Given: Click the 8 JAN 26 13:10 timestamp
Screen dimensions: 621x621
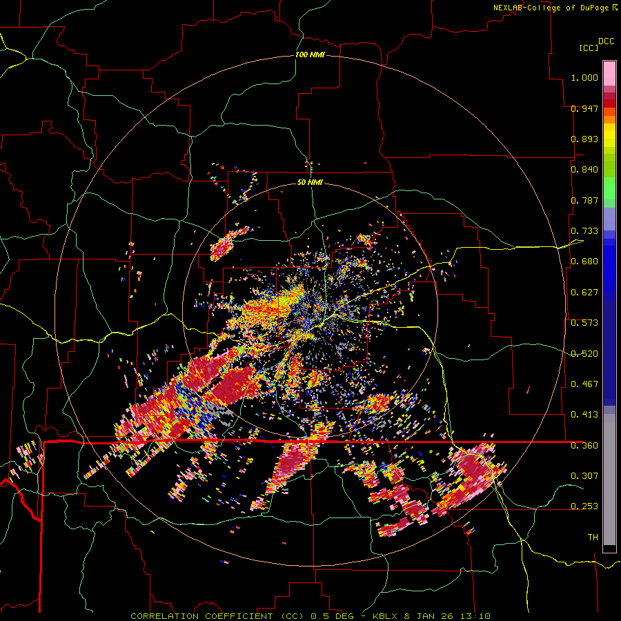Looking at the screenshot, I should pos(447,616).
